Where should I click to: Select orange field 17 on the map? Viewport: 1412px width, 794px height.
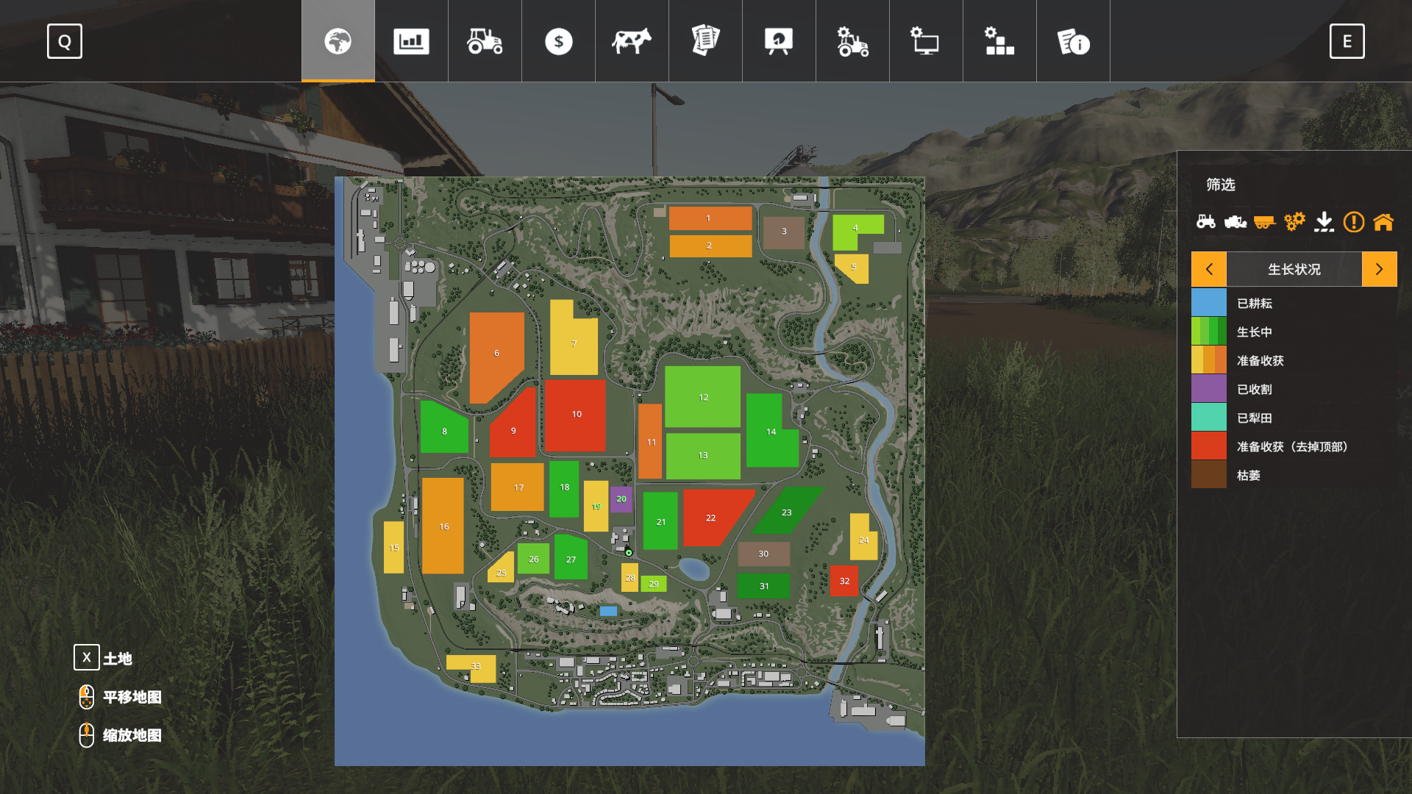tap(518, 487)
